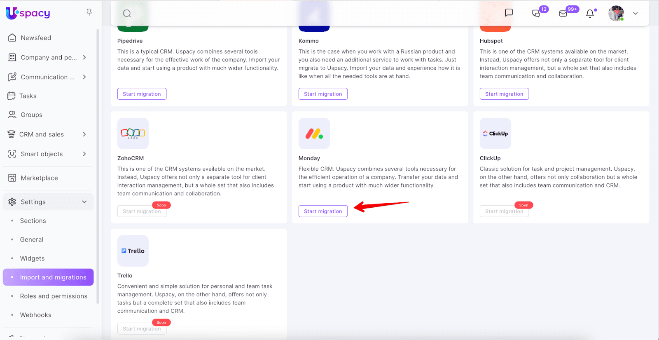659x340 pixels.
Task: Click the ZohoCRM logo tile
Action: point(133,134)
